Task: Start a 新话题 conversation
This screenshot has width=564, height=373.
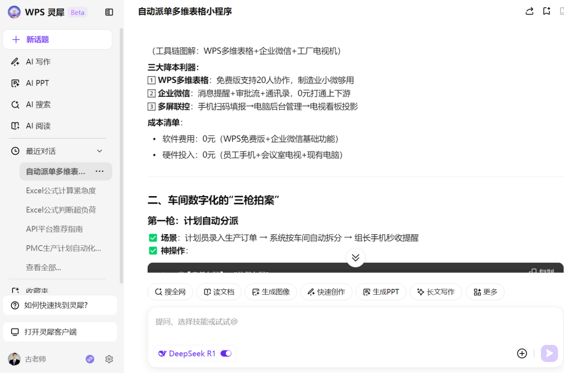Action: pos(57,40)
